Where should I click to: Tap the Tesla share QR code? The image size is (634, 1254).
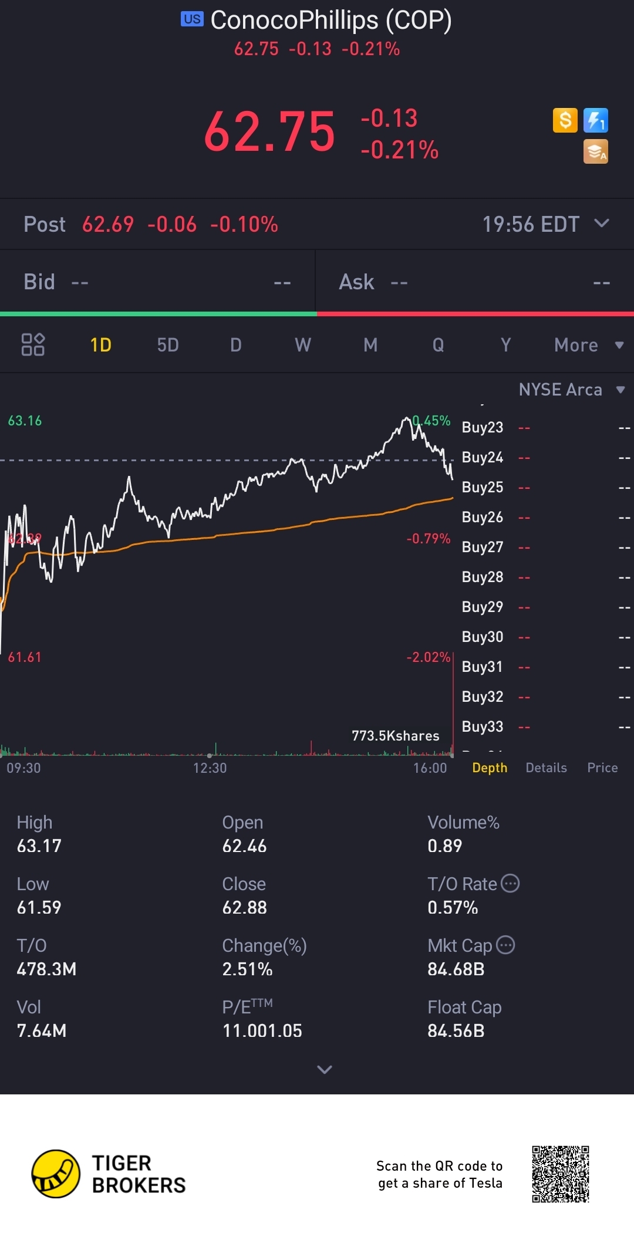tap(561, 1174)
